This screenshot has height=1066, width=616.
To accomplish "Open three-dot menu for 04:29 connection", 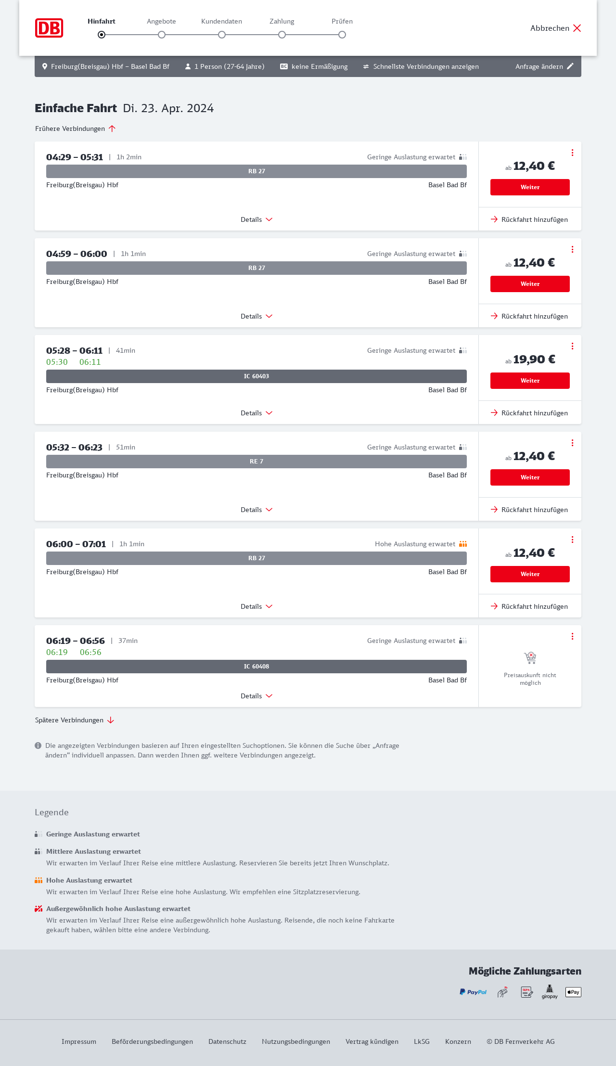I will click(572, 153).
